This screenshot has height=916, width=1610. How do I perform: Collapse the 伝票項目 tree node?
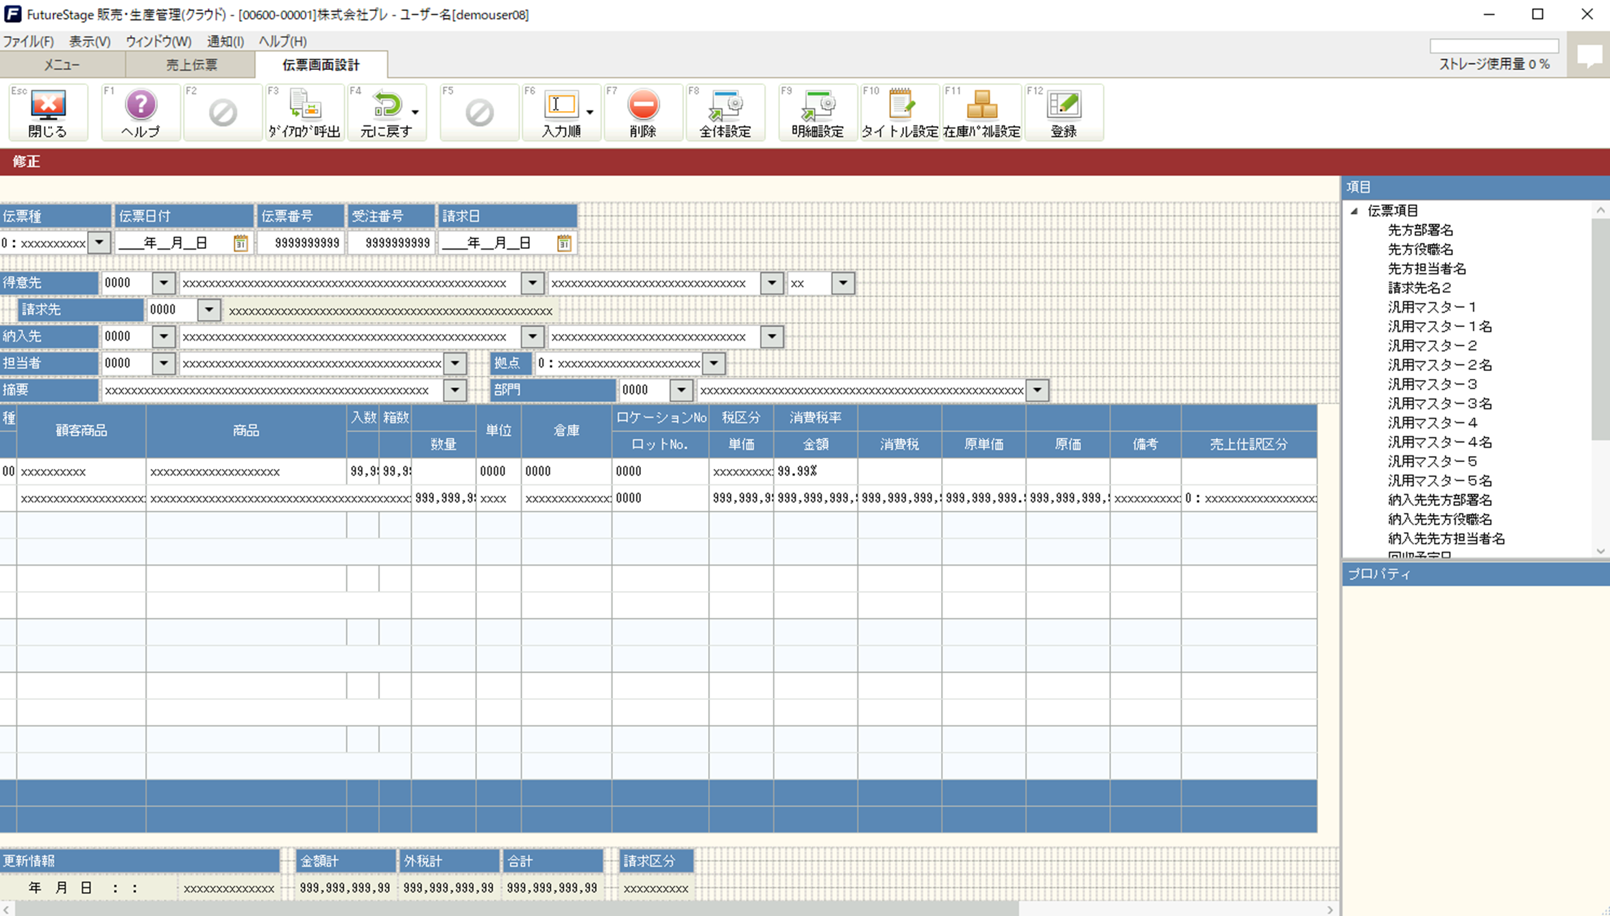(1354, 211)
